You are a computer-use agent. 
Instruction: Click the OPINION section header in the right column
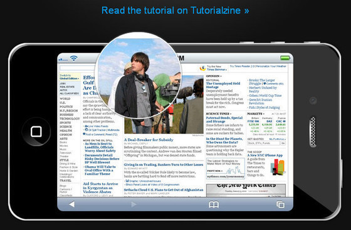tap(214, 76)
